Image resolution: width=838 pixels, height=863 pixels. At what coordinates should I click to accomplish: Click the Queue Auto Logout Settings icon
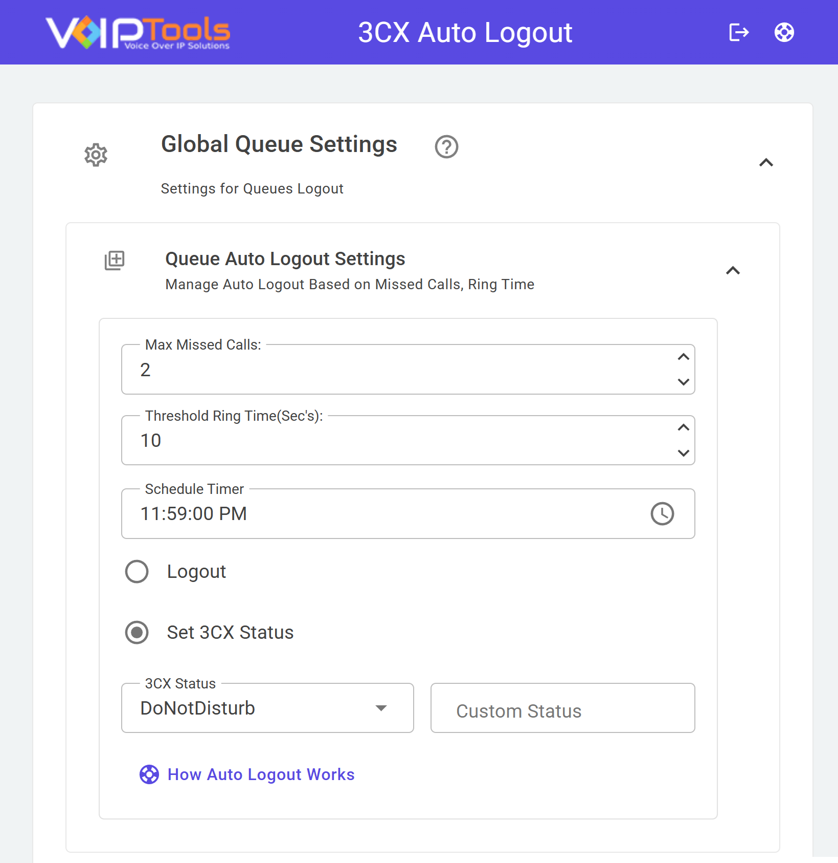point(115,261)
